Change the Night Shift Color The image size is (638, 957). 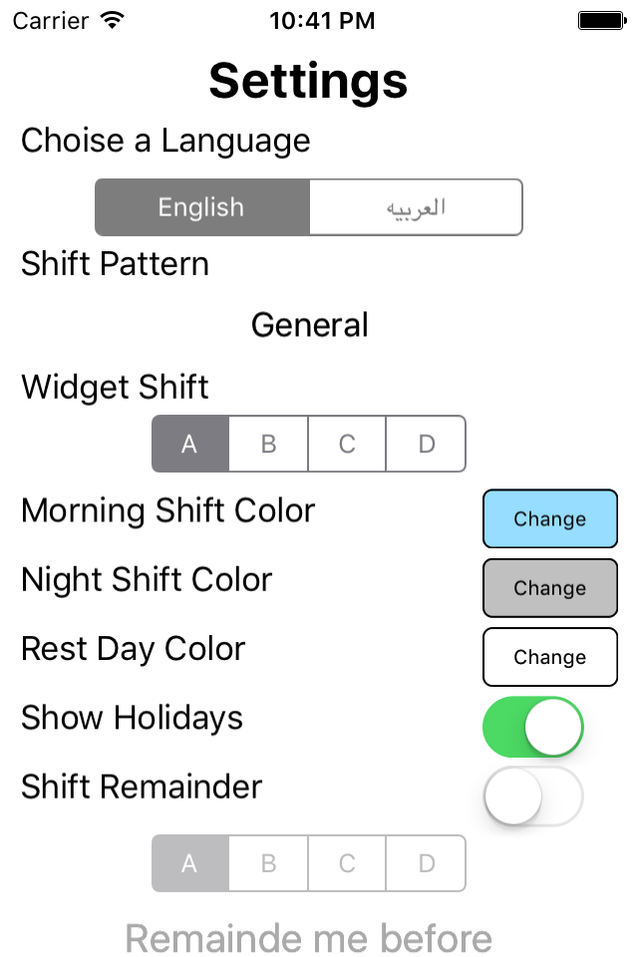[x=549, y=588]
